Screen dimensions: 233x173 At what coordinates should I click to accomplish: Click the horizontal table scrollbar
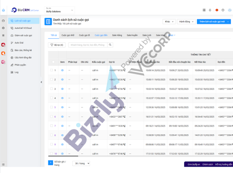tap(63, 156)
